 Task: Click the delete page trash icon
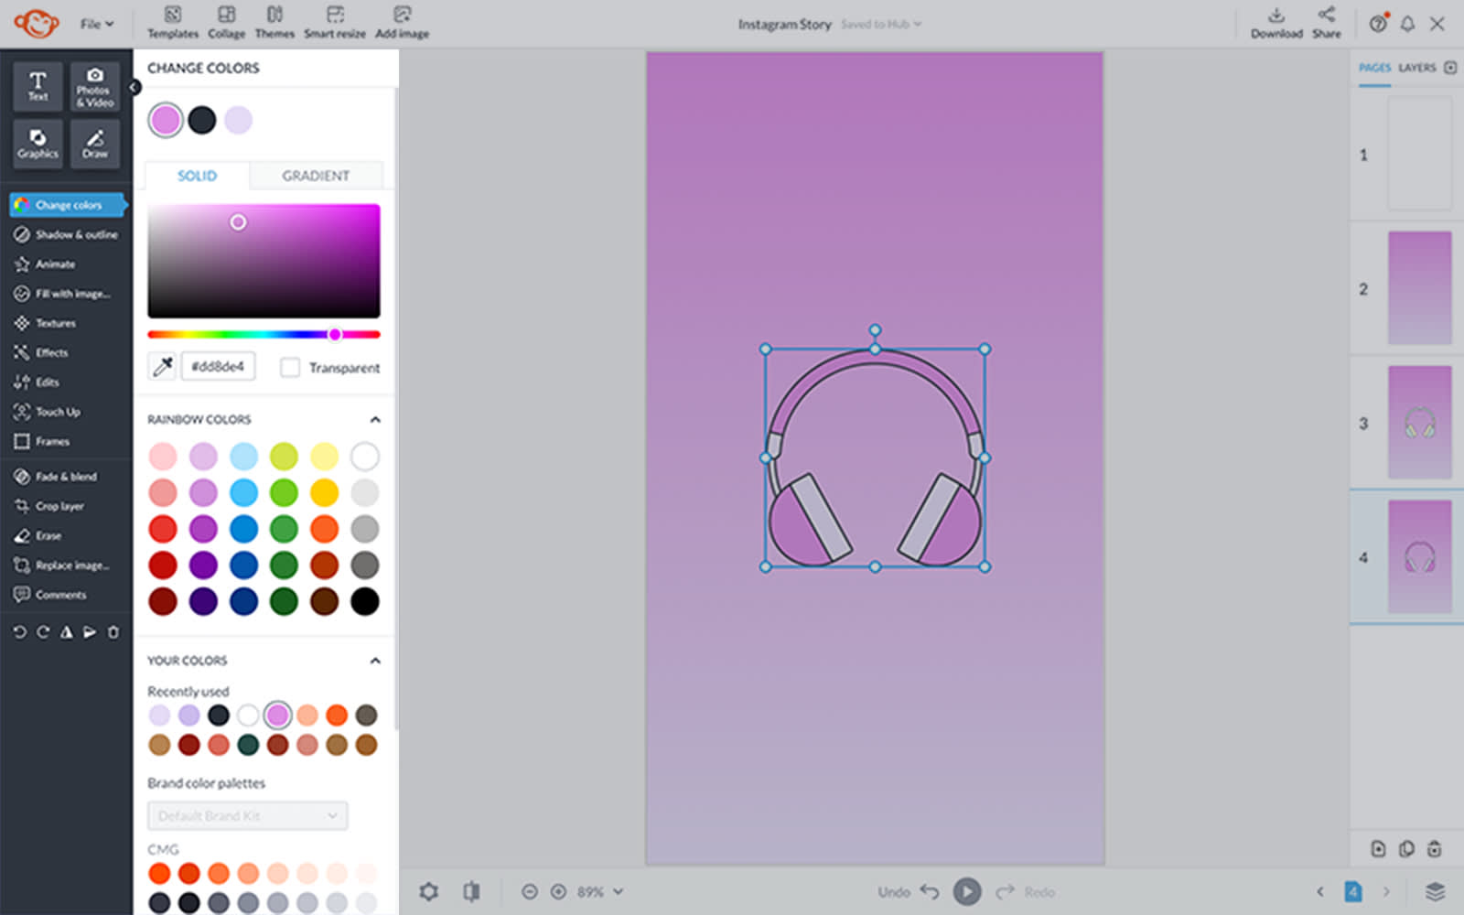click(x=1435, y=849)
